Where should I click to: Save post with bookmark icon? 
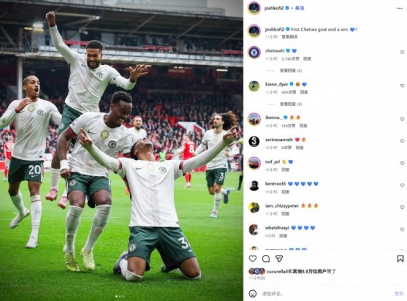[400, 258]
